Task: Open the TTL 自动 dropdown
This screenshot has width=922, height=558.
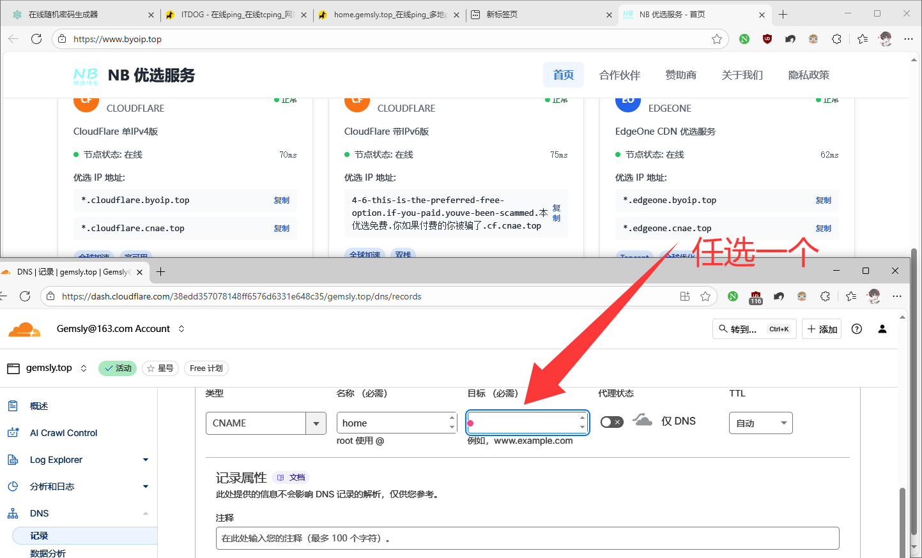Action: click(760, 423)
